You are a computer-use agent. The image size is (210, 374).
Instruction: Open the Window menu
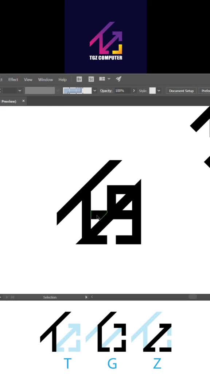[x=45, y=79]
